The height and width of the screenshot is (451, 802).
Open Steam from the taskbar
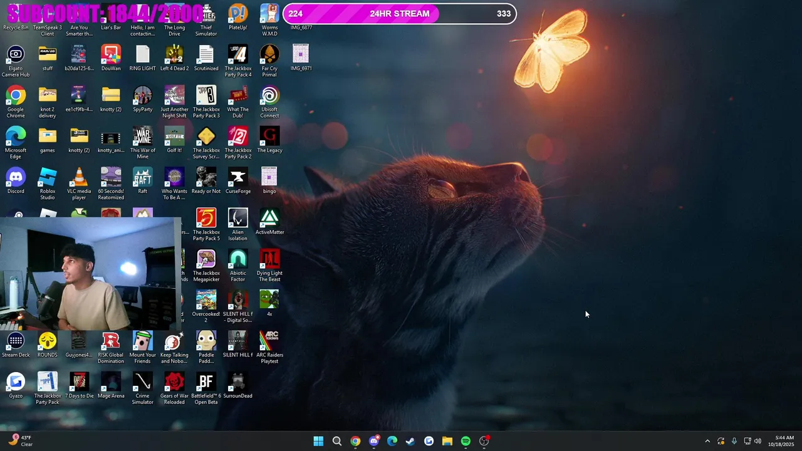410,441
